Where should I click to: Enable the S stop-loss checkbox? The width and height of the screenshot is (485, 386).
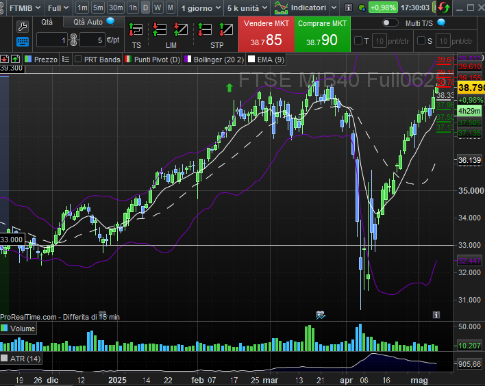pyautogui.click(x=421, y=40)
